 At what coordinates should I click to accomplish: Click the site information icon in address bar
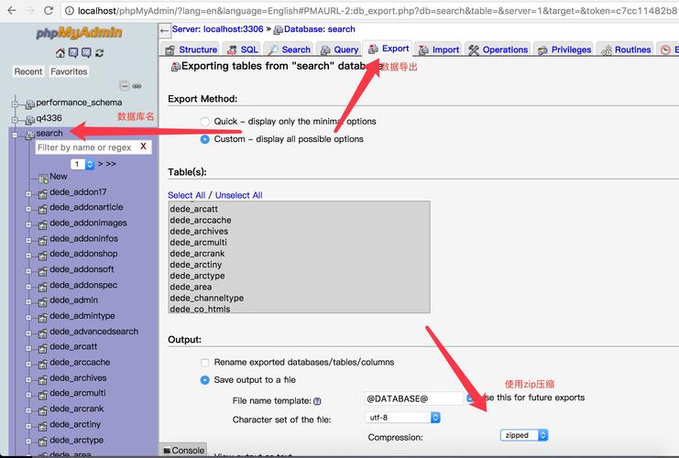70,11
